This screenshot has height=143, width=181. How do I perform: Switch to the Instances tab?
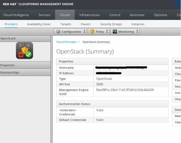pos(138,24)
